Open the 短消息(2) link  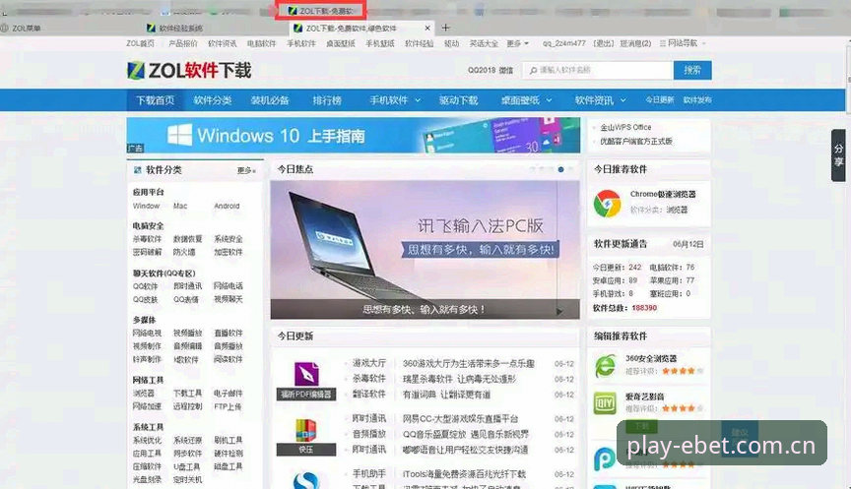(x=635, y=43)
